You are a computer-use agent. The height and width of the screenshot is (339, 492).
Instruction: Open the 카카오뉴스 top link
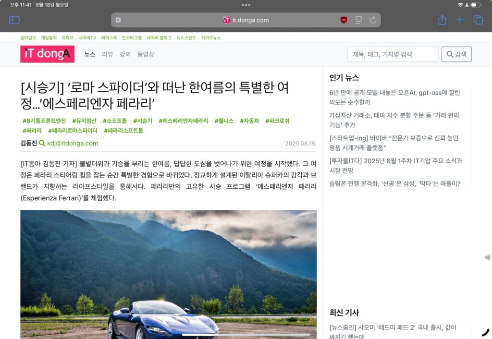coord(211,37)
